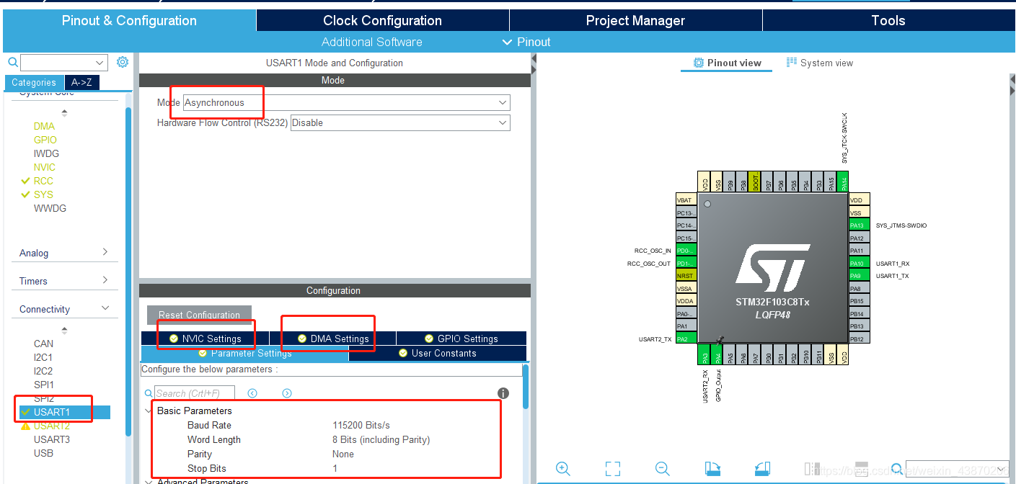Open the User Constants tab
Screen dimensions: 1016x484
pyautogui.click(x=437, y=354)
